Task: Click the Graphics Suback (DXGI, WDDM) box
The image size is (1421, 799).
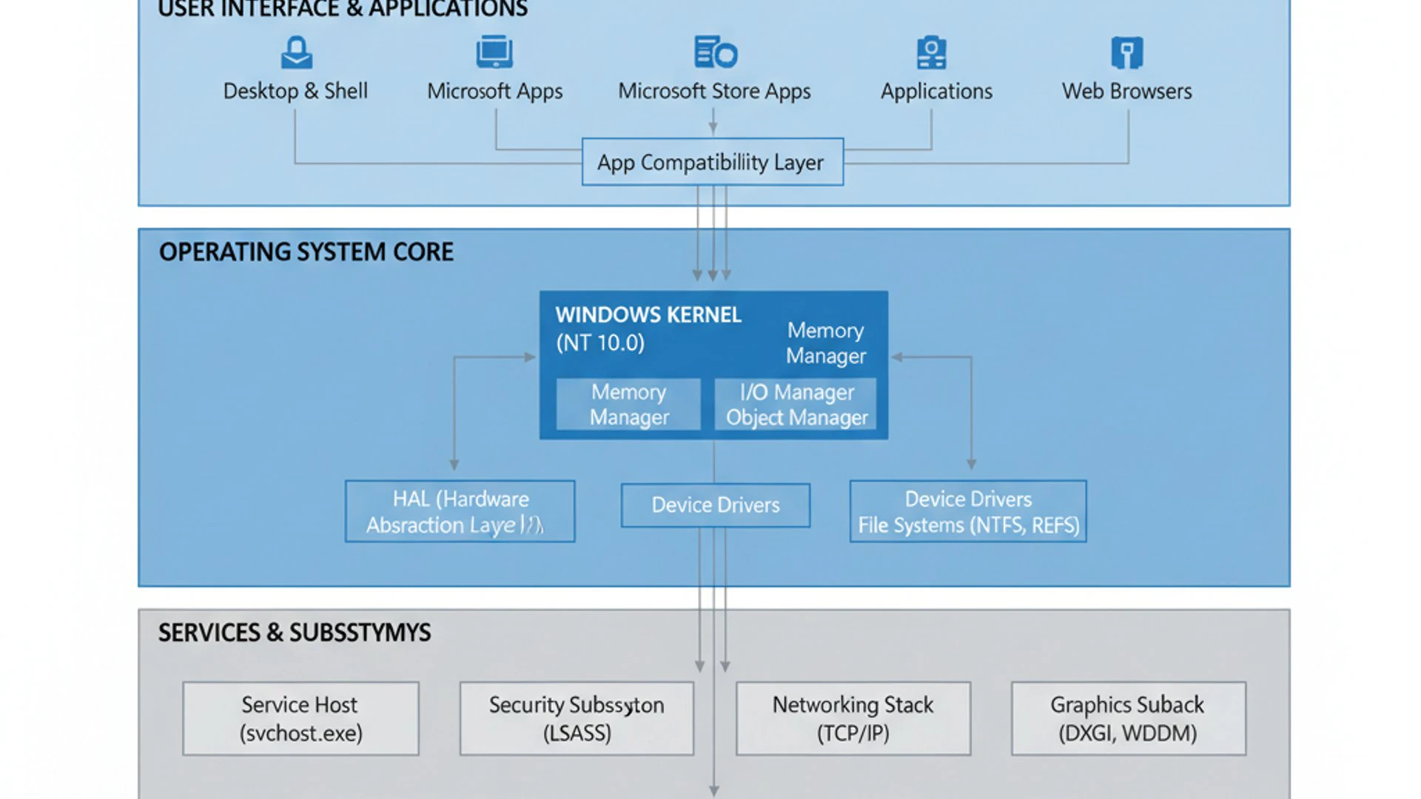Action: tap(1129, 718)
